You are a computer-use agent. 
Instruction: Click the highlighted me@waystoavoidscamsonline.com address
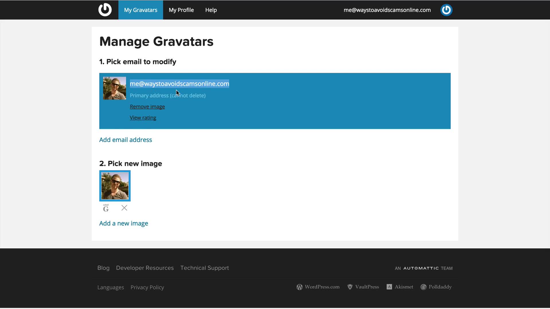tap(179, 84)
